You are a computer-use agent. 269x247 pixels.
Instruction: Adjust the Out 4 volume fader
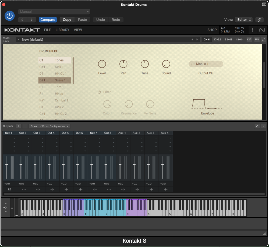tap(49, 165)
